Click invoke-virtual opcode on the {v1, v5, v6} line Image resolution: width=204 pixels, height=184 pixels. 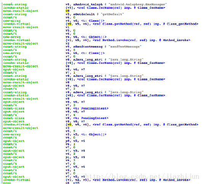pos(17,40)
